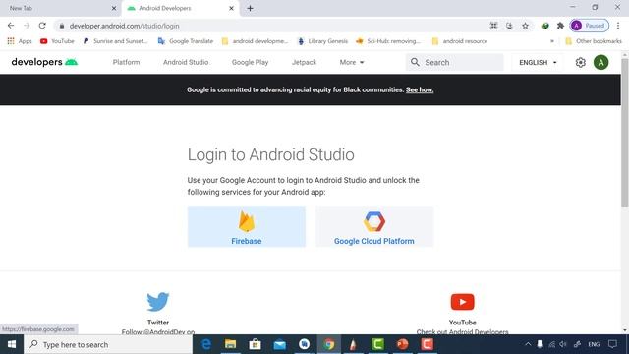
Task: Expand the More dropdown menu
Action: 352,62
